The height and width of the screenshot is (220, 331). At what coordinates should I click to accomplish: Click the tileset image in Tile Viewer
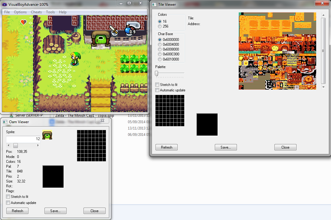(x=277, y=51)
